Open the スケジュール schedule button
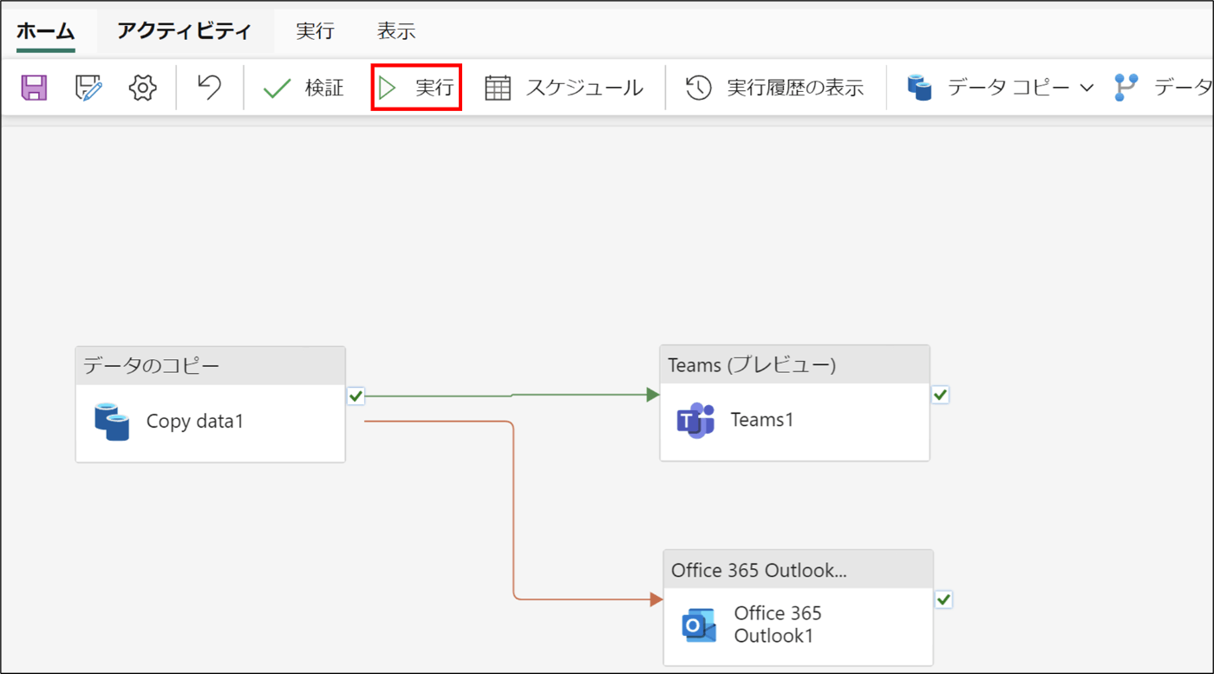This screenshot has width=1214, height=674. 565,88
